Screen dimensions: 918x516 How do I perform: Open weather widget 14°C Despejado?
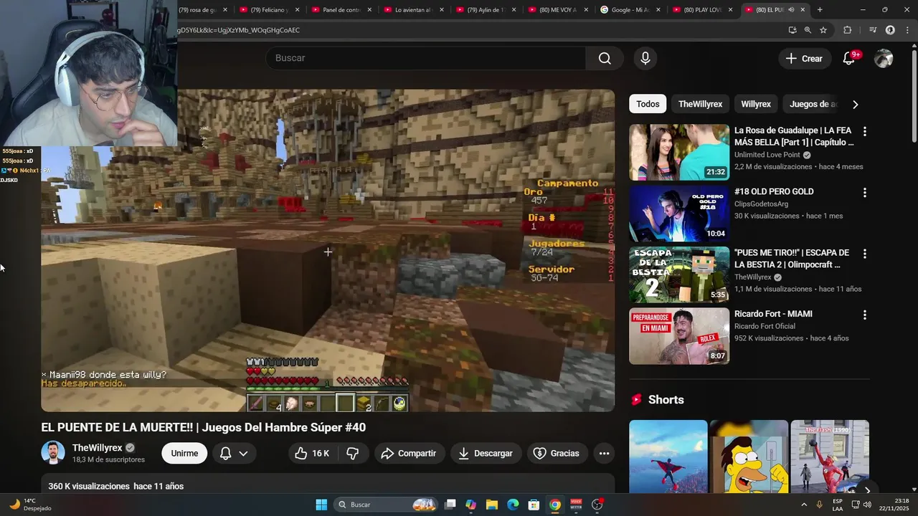point(30,505)
